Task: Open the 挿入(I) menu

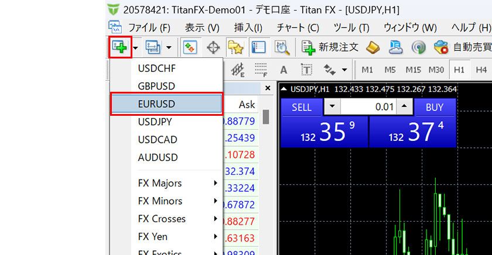Action: (248, 28)
